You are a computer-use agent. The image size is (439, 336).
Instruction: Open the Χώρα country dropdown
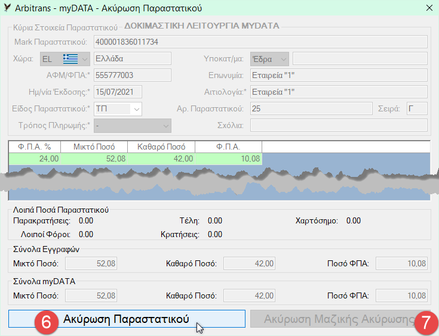tap(65, 59)
